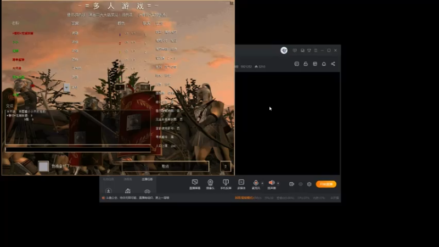The image size is (439, 247).
Task: Click the rightmost status bar entry
Action: [335, 198]
